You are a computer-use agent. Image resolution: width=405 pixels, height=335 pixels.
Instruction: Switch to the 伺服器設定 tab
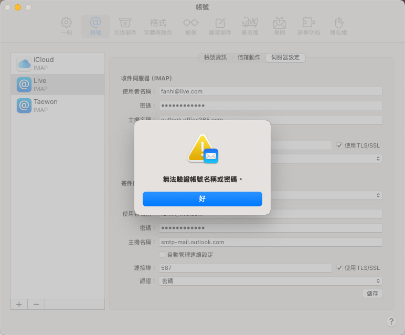[x=285, y=57]
